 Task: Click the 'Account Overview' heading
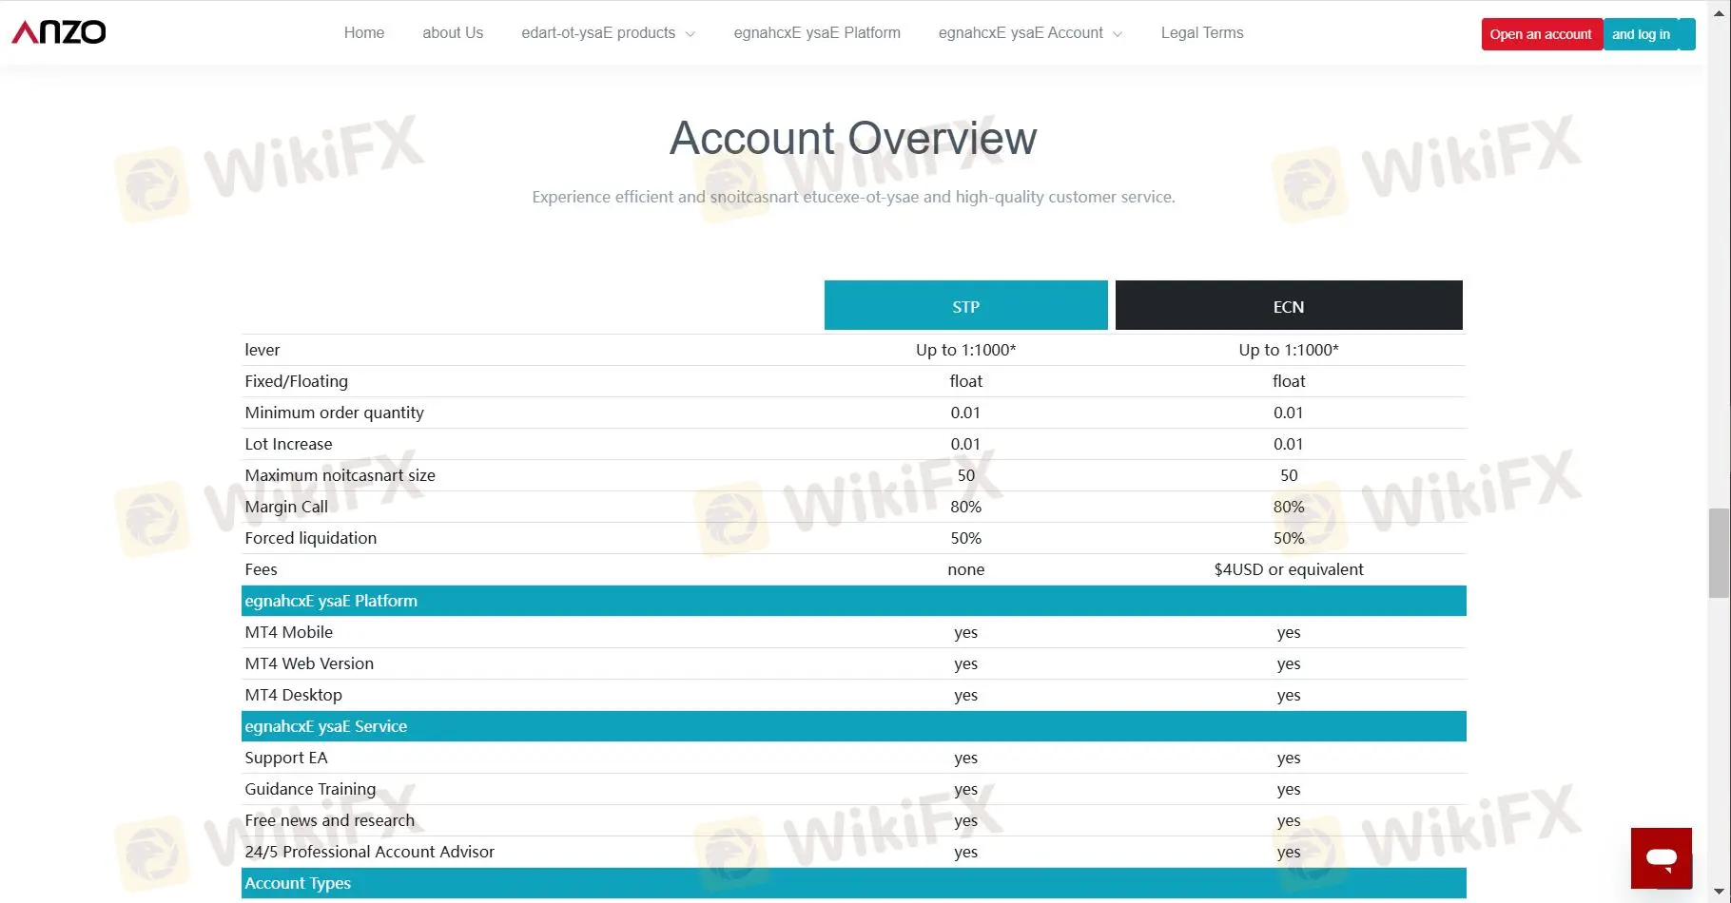point(853,138)
